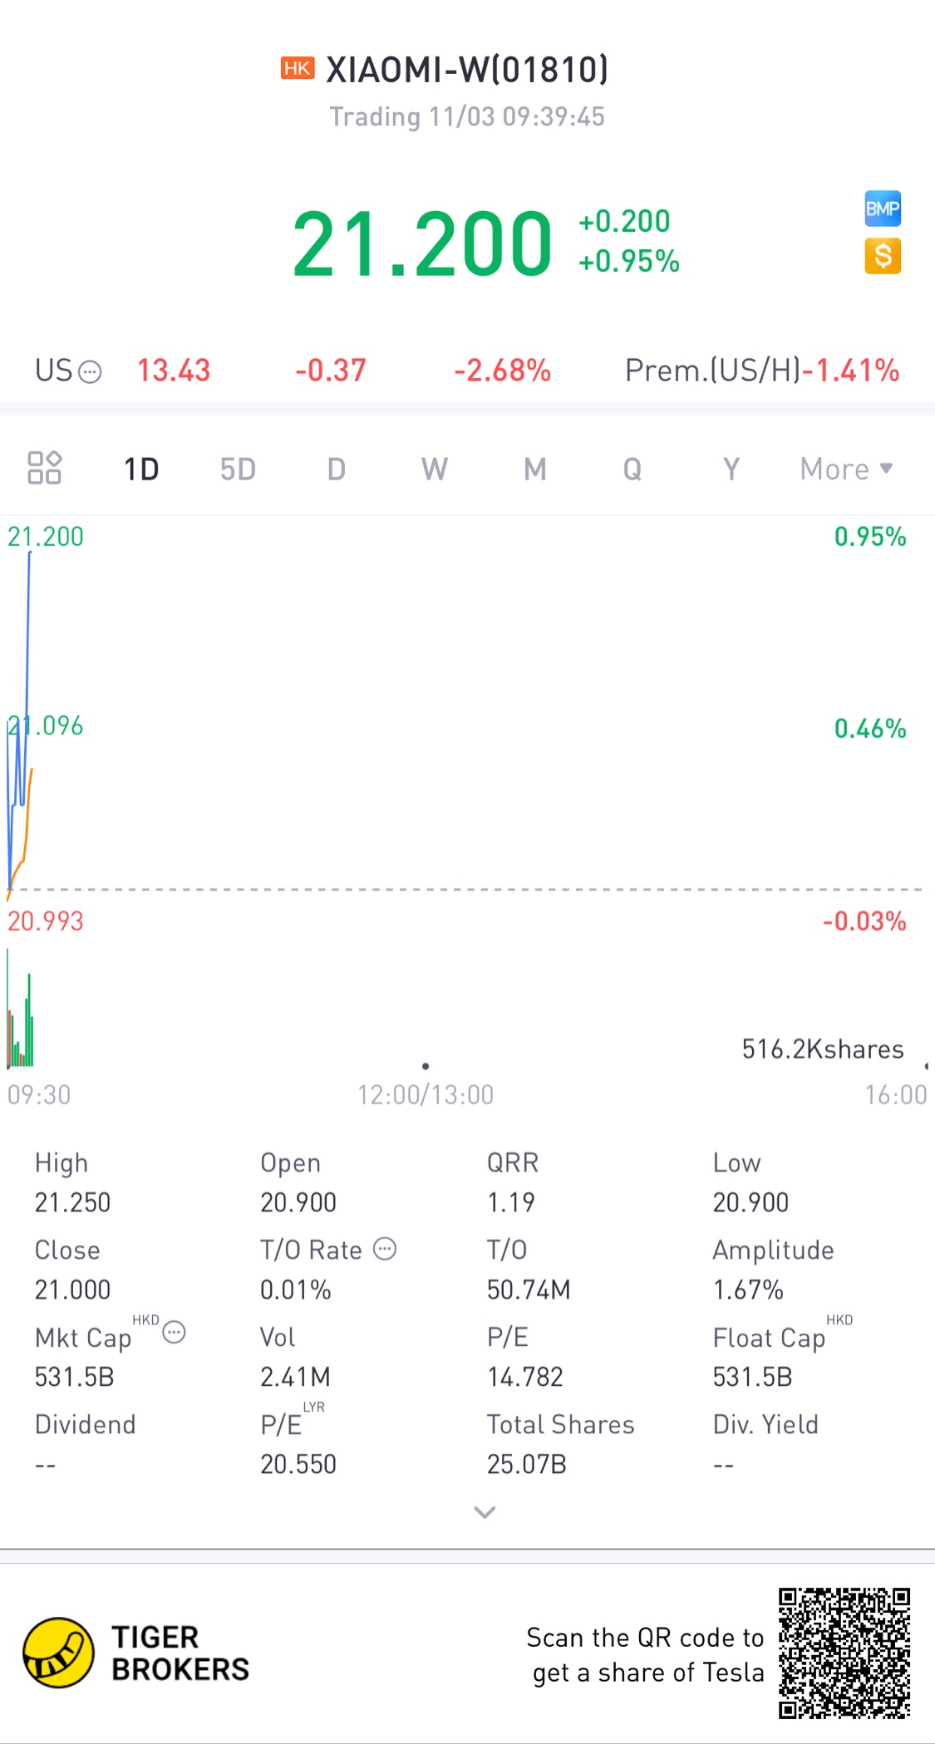The height and width of the screenshot is (1744, 935).
Task: Switch to the 5D chart tab
Action: (x=238, y=469)
